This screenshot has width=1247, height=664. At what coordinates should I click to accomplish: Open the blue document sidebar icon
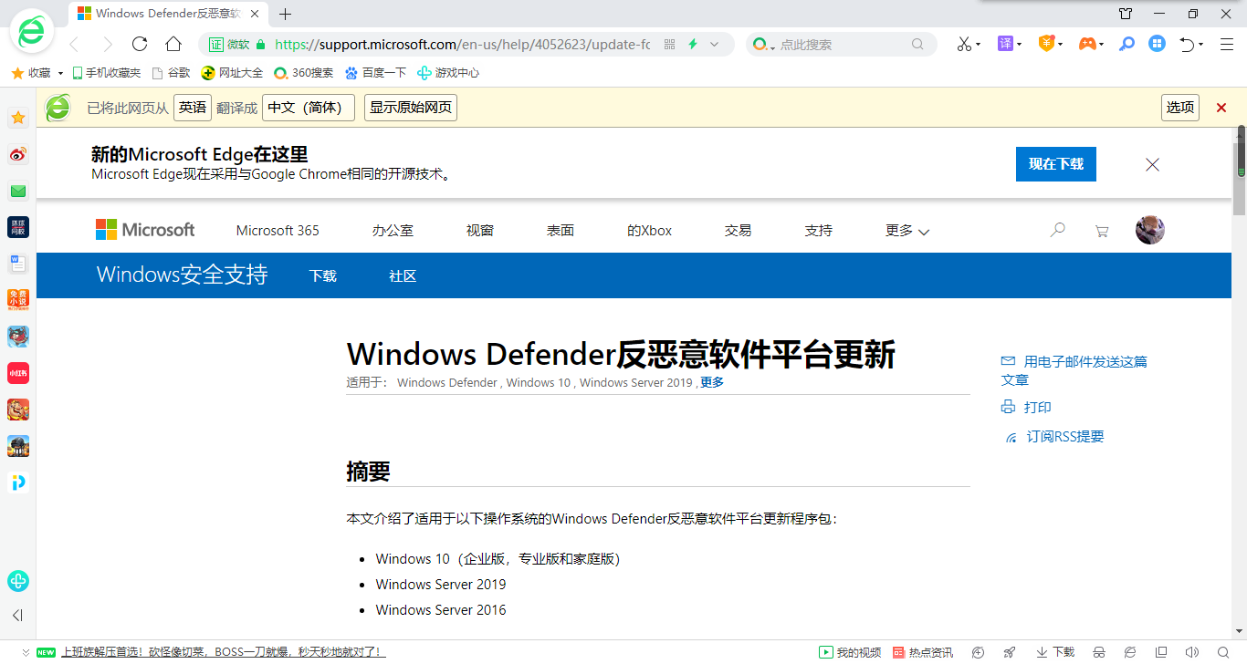[18, 264]
